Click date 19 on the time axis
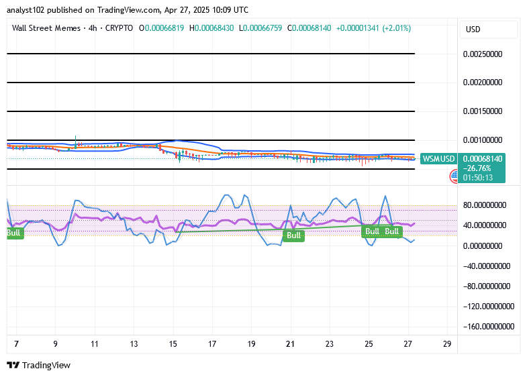The image size is (527, 377). pos(251,344)
